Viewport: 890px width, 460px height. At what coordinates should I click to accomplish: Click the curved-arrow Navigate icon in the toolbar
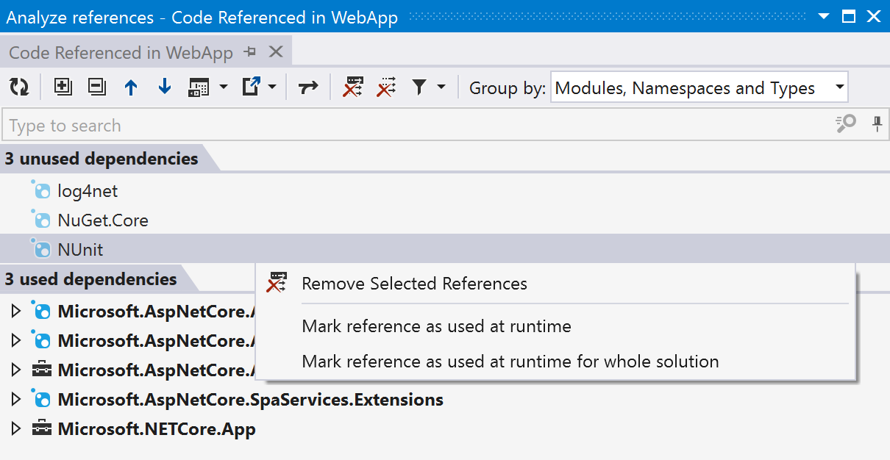point(308,87)
